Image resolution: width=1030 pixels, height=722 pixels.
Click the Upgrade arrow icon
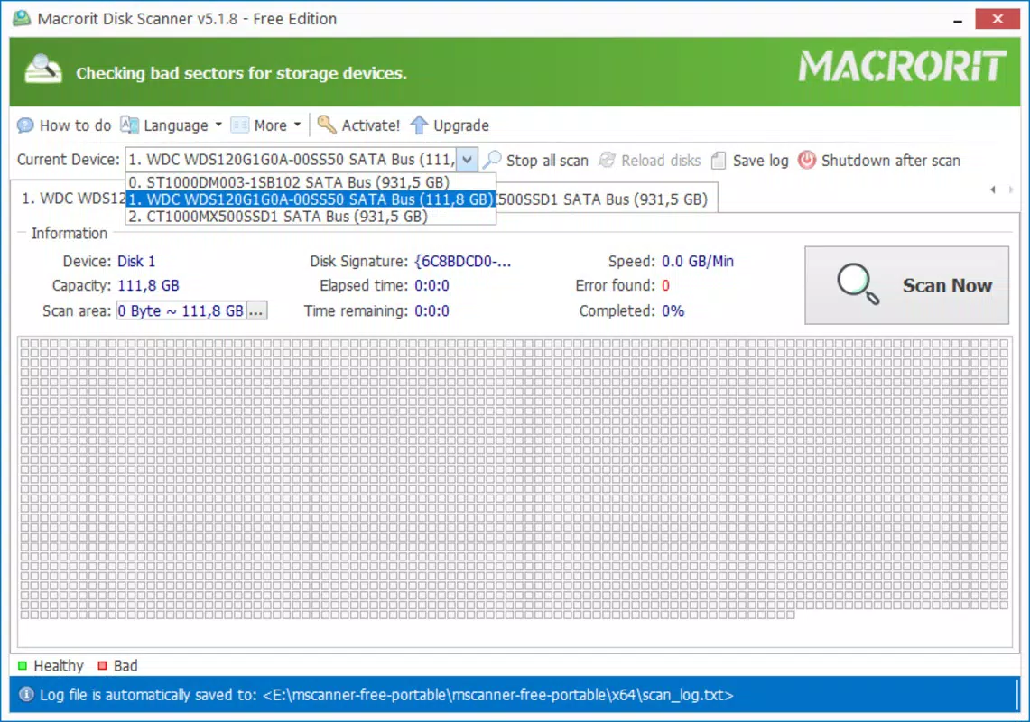pyautogui.click(x=419, y=125)
